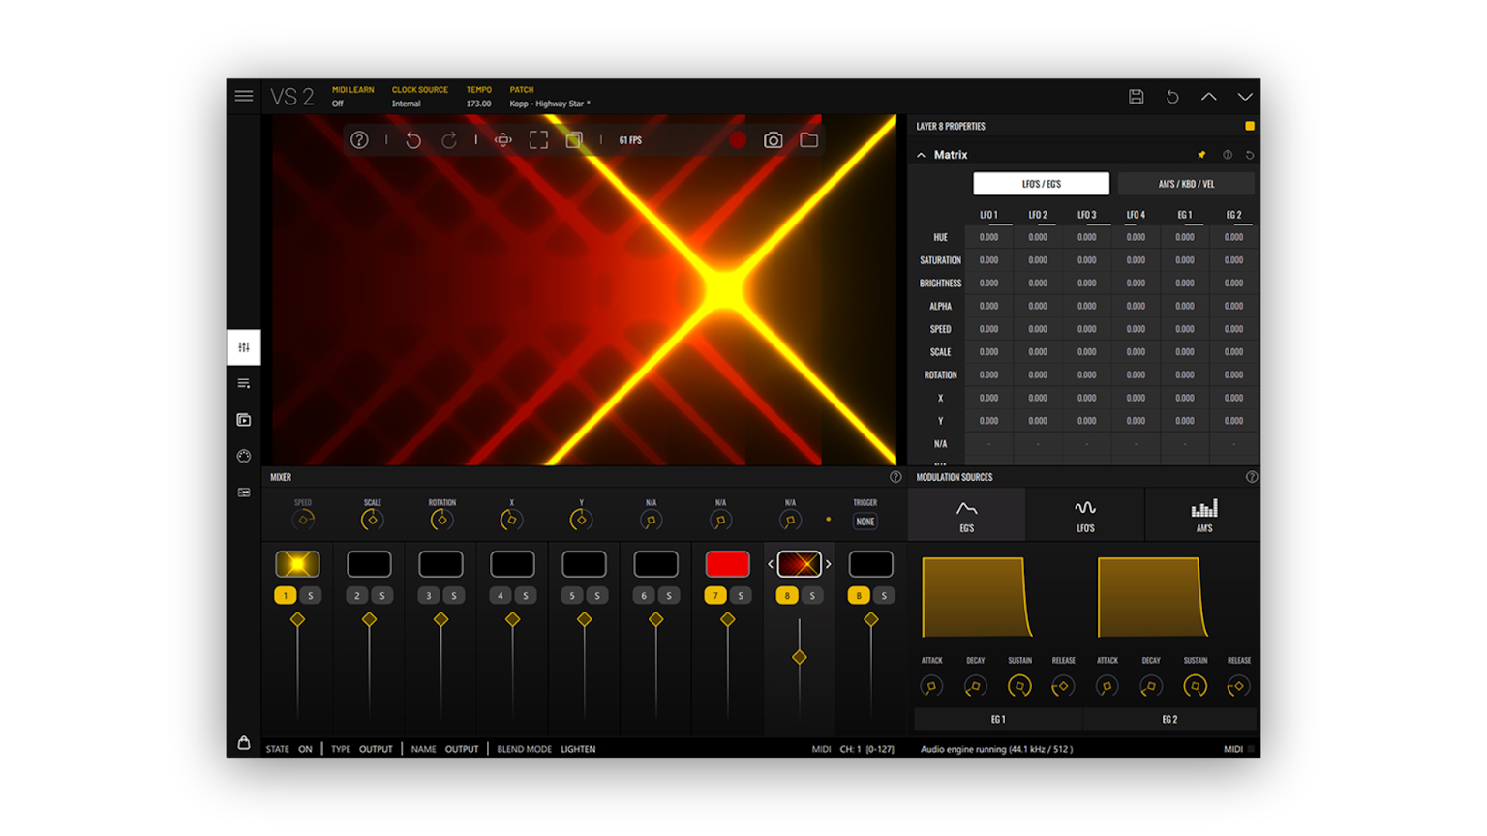Switch to the AM'S / KBD / VEL tab
The width and height of the screenshot is (1487, 836).
click(x=1186, y=184)
